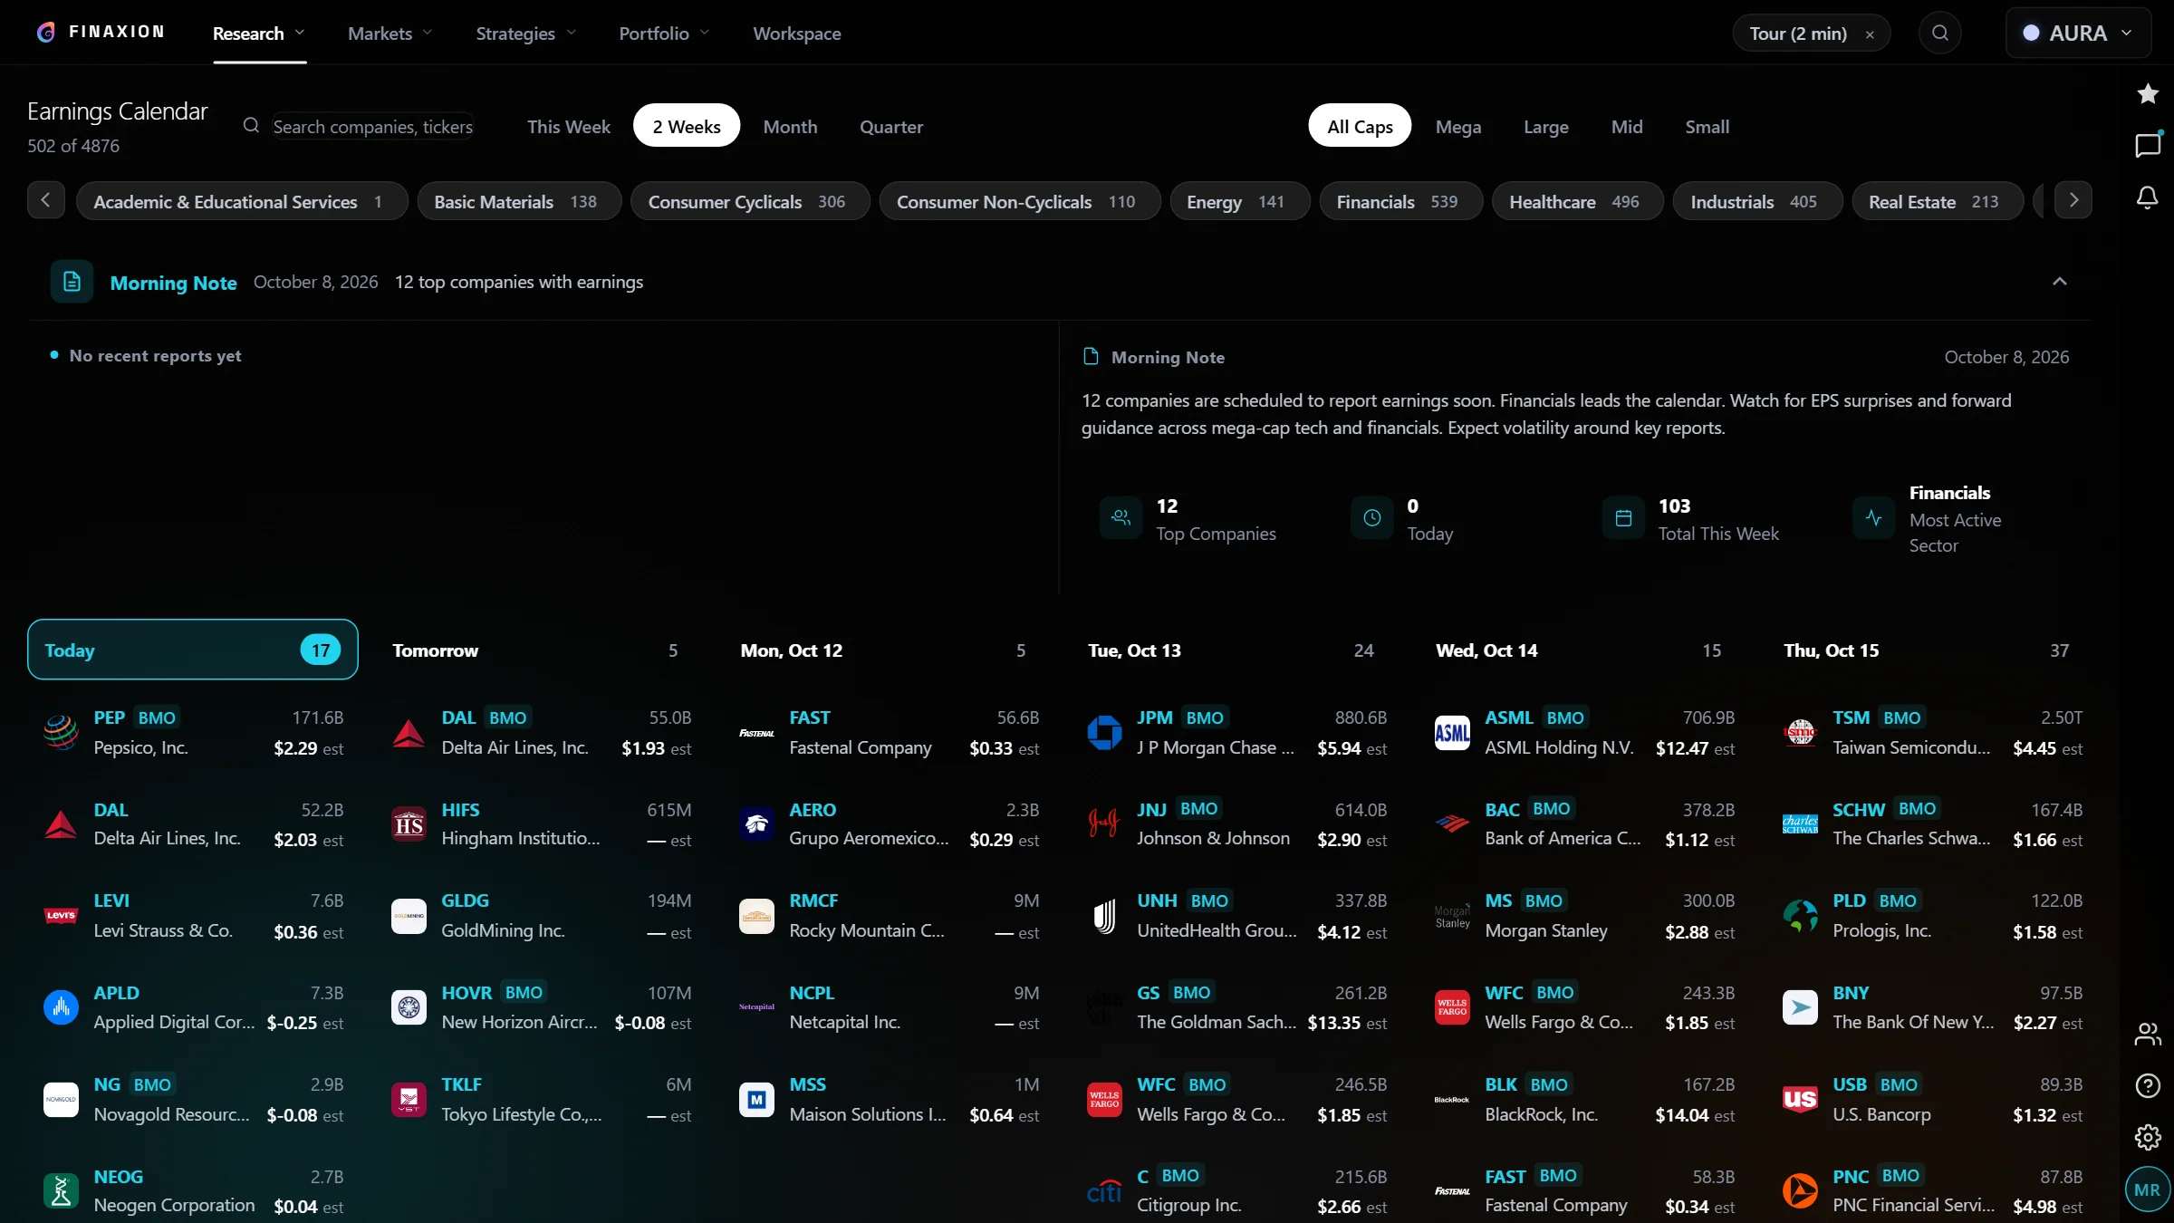The image size is (2174, 1223).
Task: Click the JPMorgan Chase logo icon
Action: coord(1104,732)
